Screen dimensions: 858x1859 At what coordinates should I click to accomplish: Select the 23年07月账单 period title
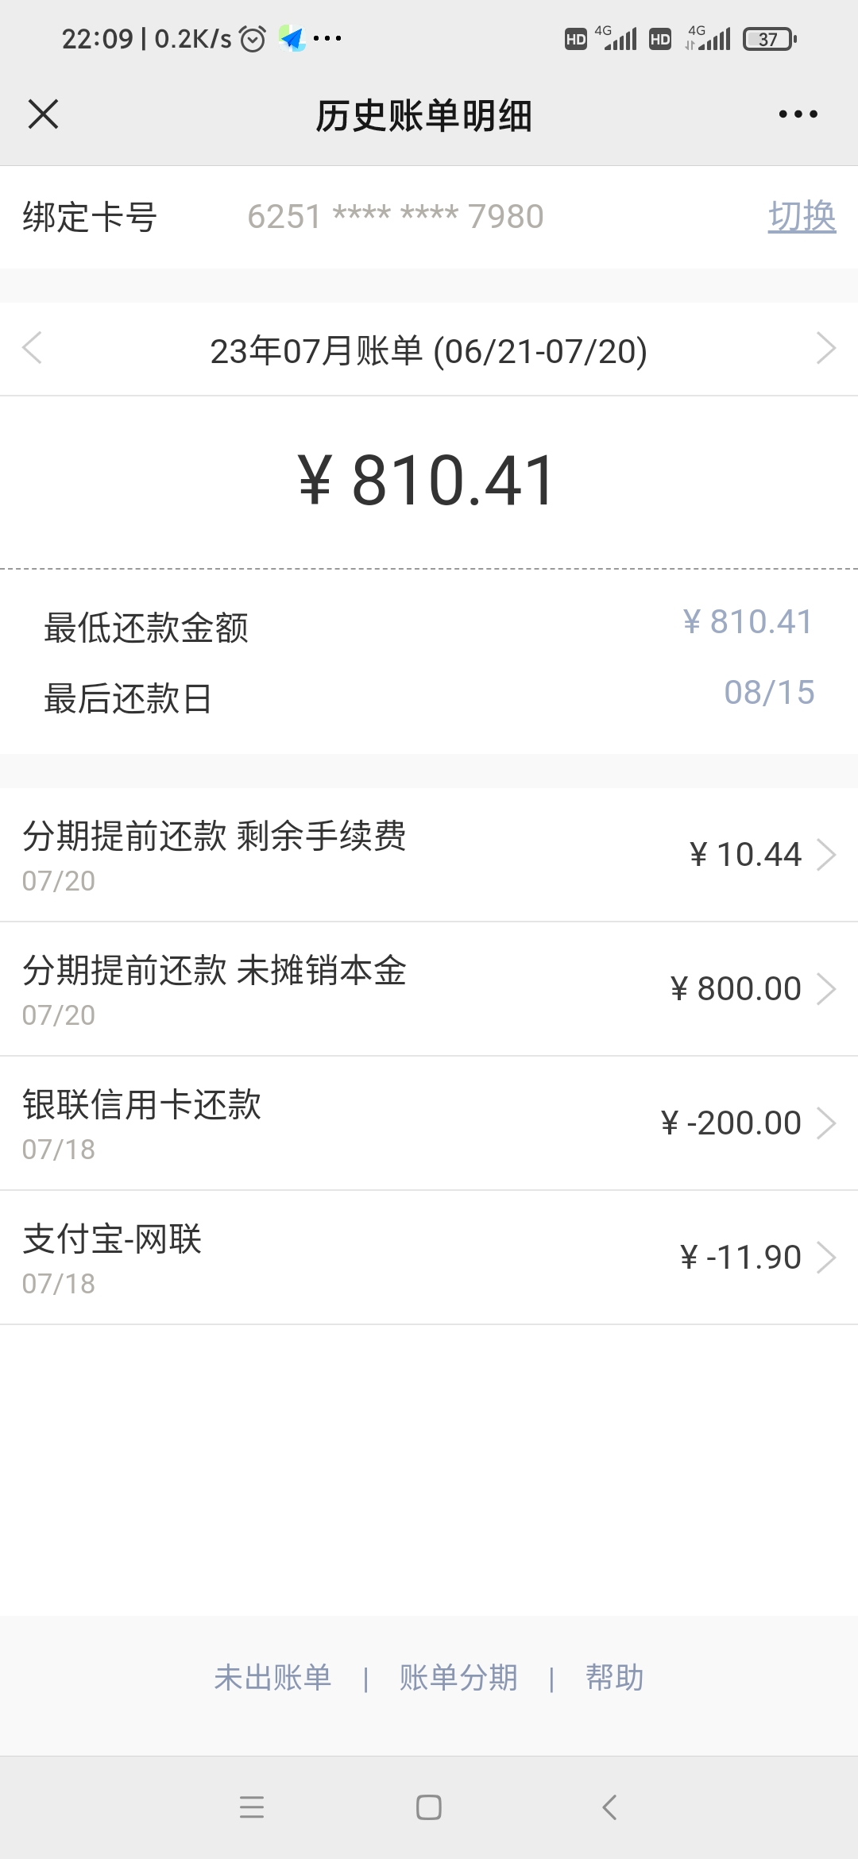coord(429,350)
